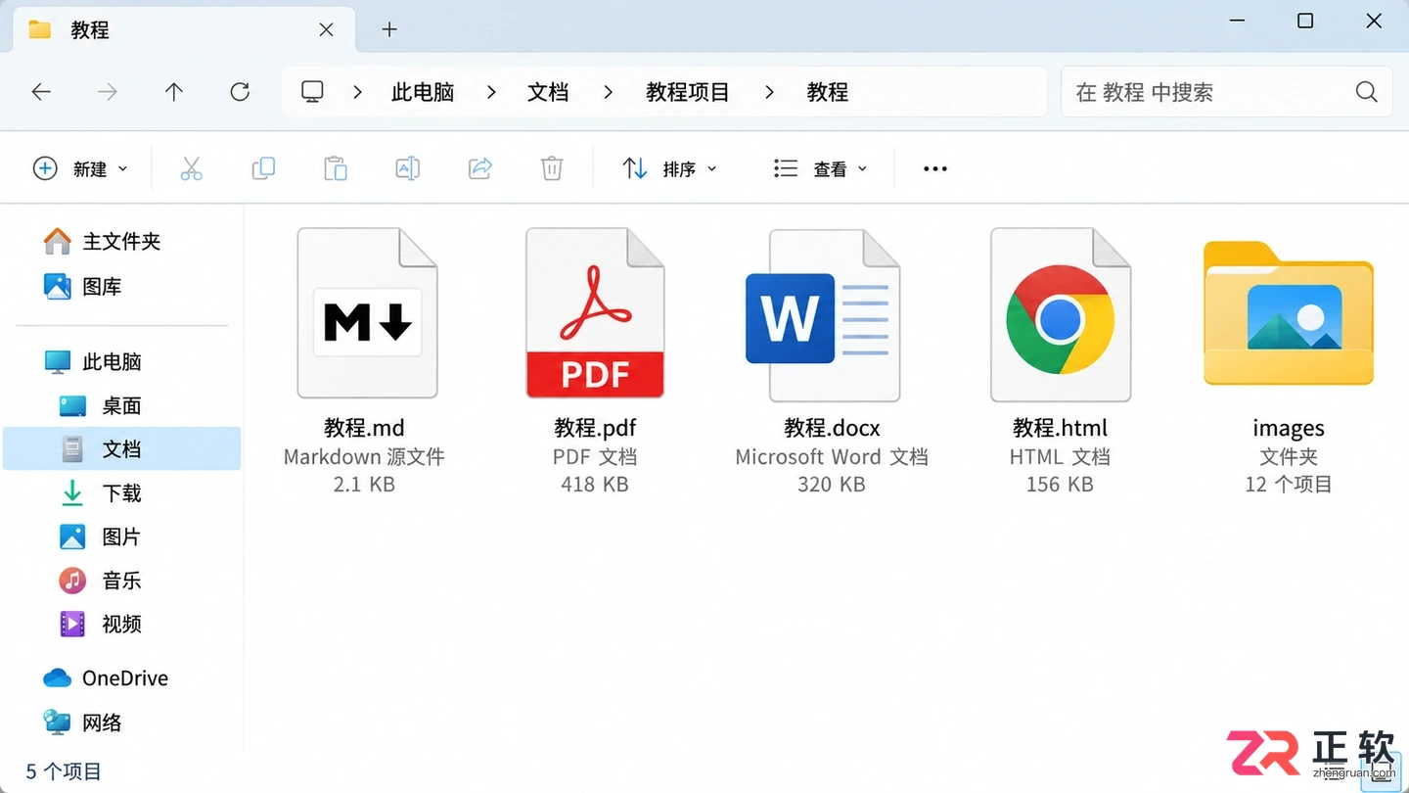Viewport: 1409px width, 793px height.
Task: Open a new tab with plus button
Action: coord(389,29)
